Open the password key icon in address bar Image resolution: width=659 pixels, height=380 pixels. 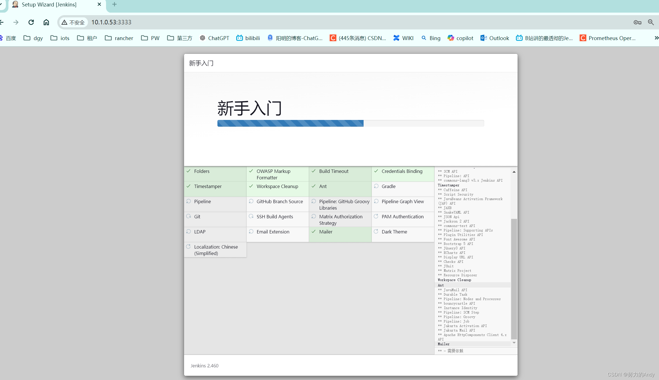pos(637,22)
